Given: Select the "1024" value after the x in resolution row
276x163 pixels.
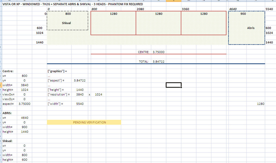Looking at the screenshot, I should pyautogui.click(x=99, y=94).
